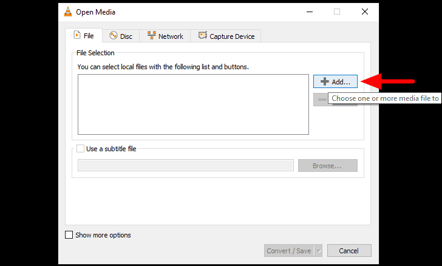Viewport: 442px width, 266px height.
Task: Click the VLC cone icon in title bar
Action: pos(68,12)
